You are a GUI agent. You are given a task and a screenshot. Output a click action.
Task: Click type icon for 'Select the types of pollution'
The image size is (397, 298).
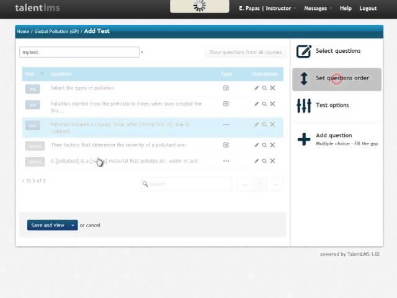(226, 88)
